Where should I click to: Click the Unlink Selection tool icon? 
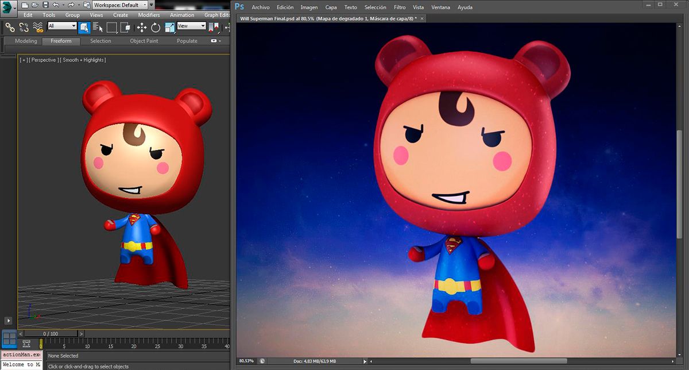[x=24, y=26]
